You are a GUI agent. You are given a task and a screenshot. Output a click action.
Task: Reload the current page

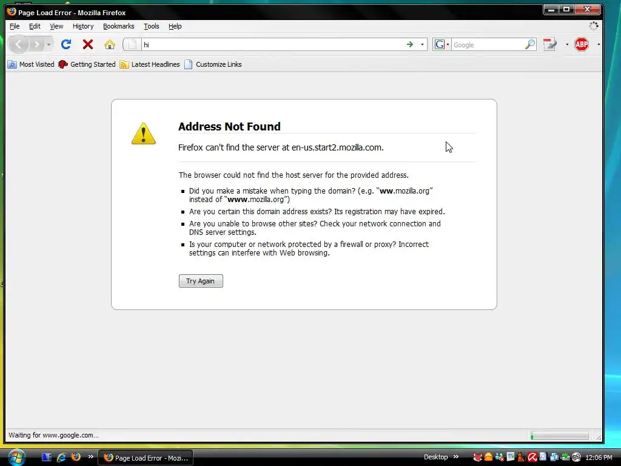pyautogui.click(x=66, y=44)
